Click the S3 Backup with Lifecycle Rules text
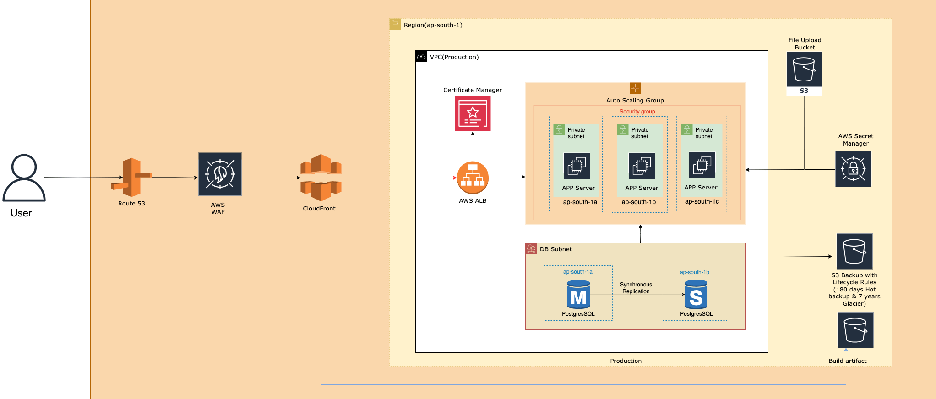The width and height of the screenshot is (936, 399). (854, 289)
